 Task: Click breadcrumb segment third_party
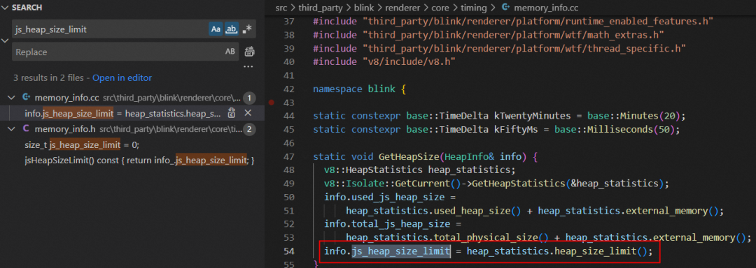pyautogui.click(x=320, y=8)
